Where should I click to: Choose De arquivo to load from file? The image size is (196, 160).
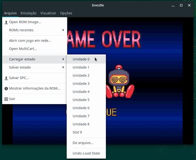[86, 143]
